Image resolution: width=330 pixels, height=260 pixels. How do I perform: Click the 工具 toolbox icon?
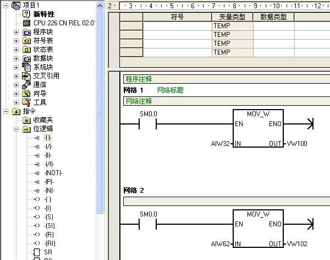pos(26,102)
